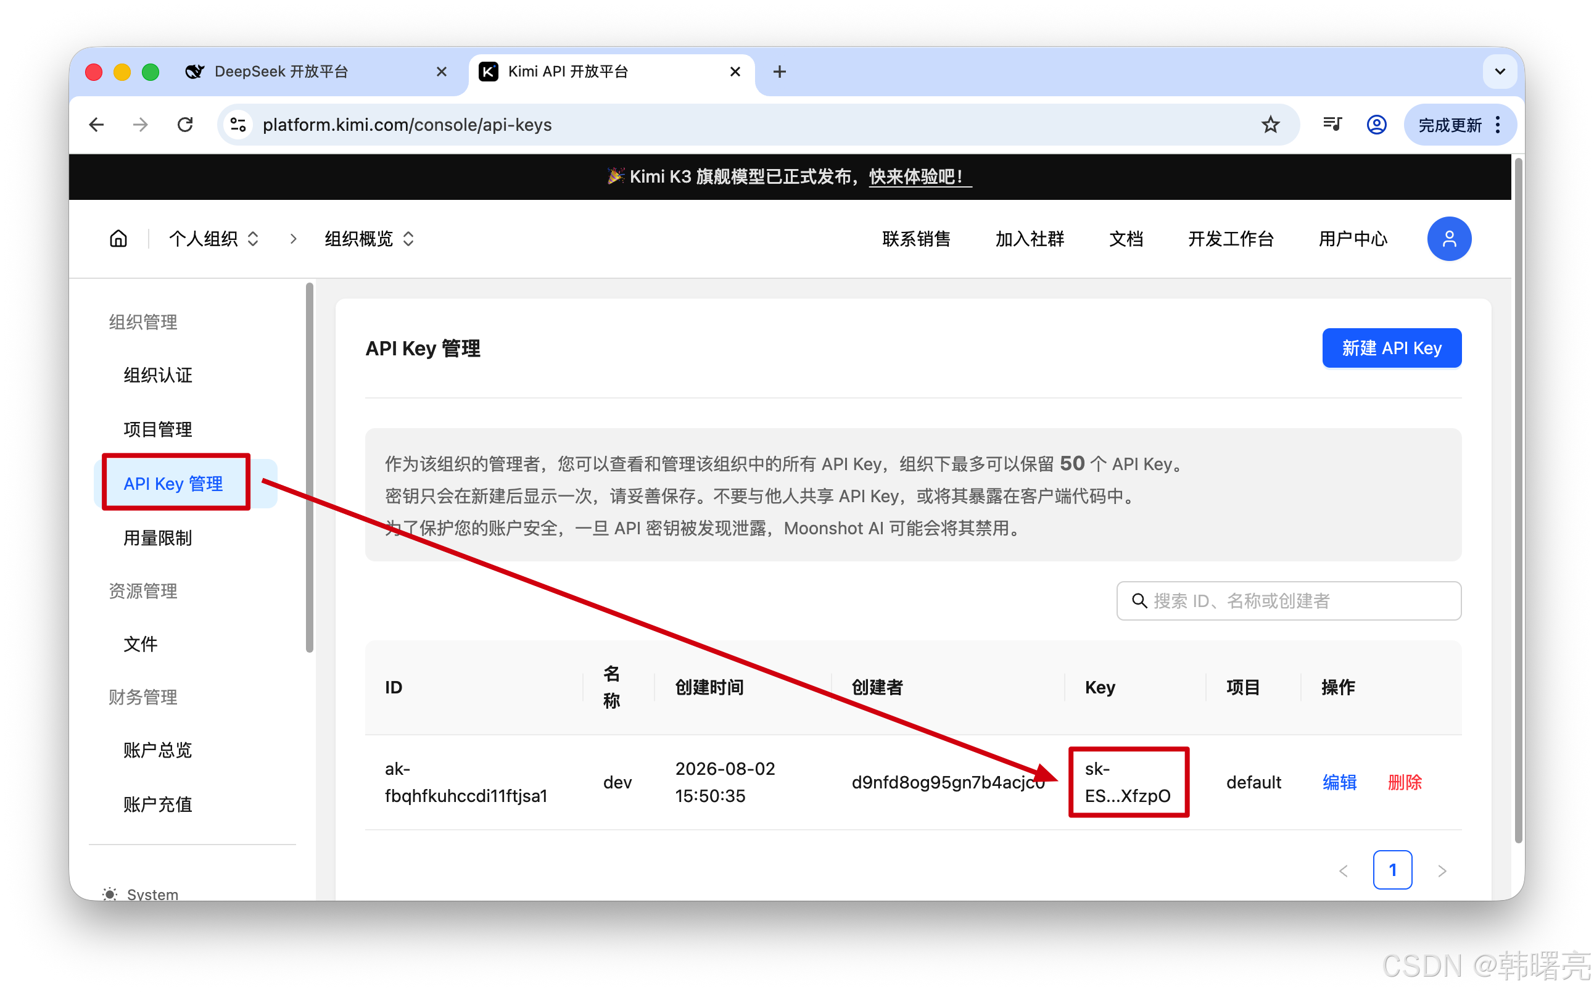Select page 1 in the pagination
The image size is (1594, 992).
[1393, 870]
